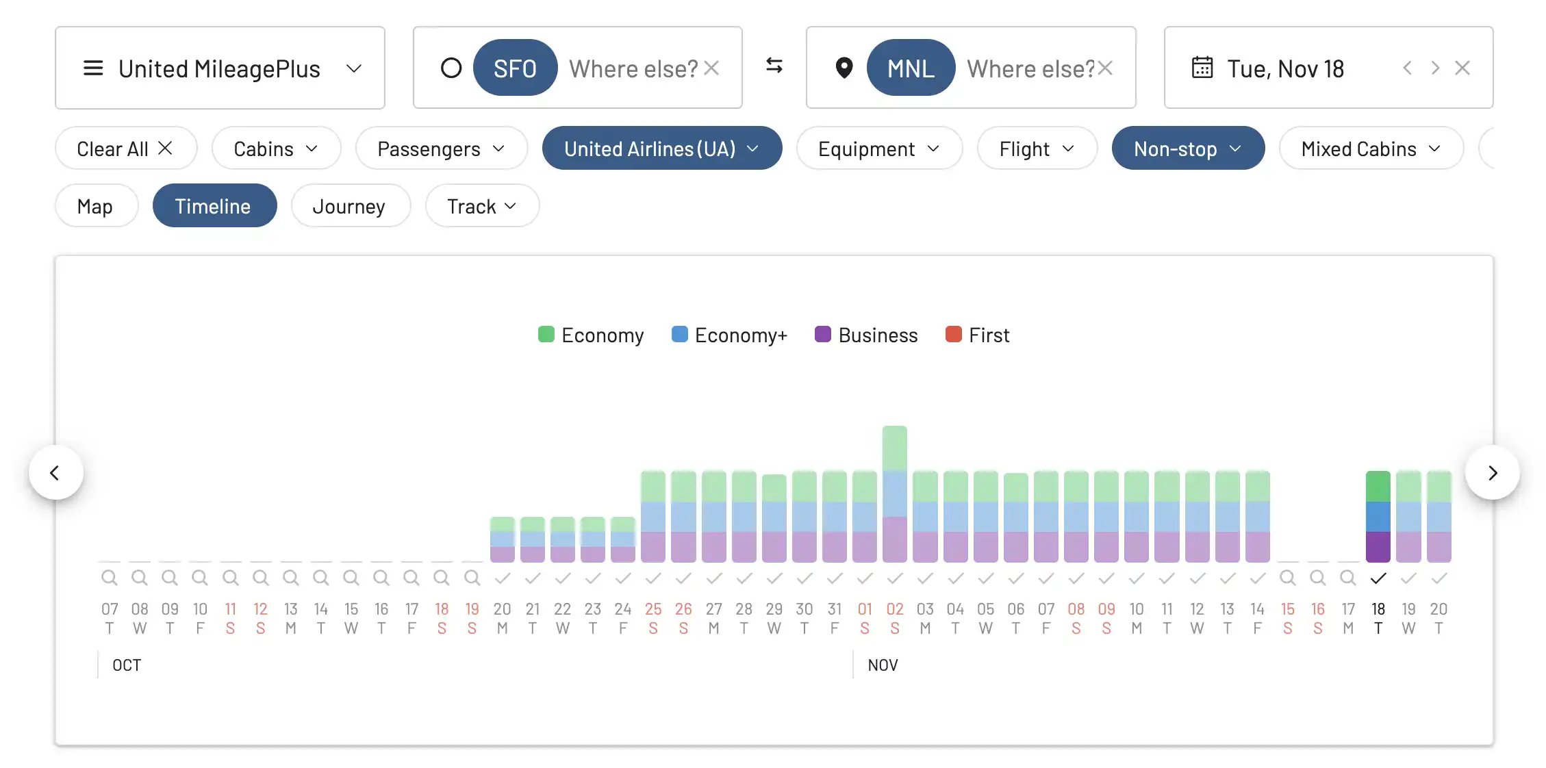Click search magnifier icon for Nov 17
This screenshot has width=1546, height=768.
(x=1348, y=578)
